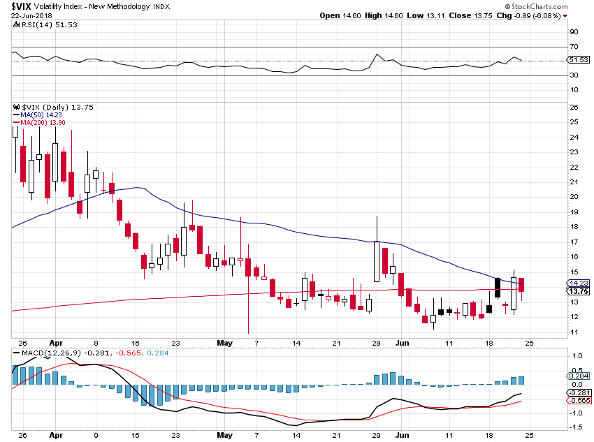Click the 90 label on the RSI axis
Viewport: 594px width, 442px height.
(574, 32)
